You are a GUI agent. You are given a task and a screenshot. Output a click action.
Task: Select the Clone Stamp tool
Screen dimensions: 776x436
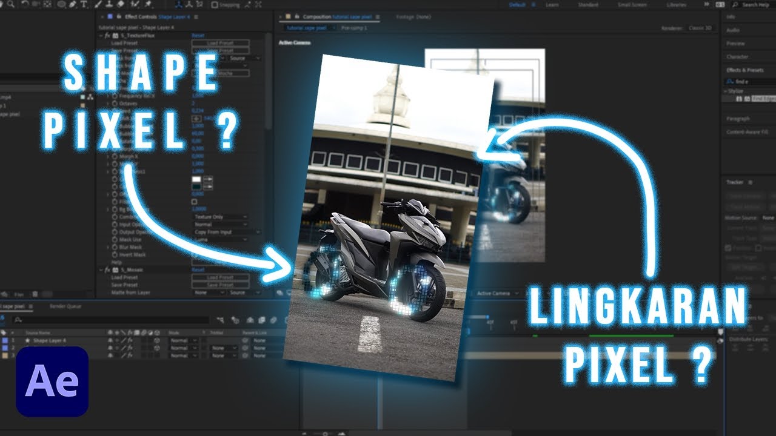pyautogui.click(x=109, y=4)
